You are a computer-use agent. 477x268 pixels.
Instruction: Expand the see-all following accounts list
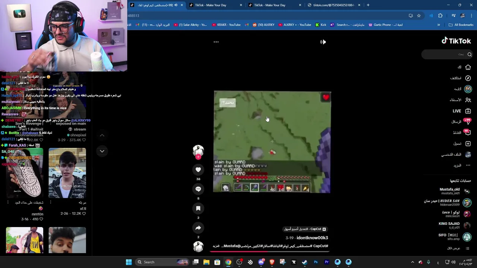click(x=458, y=248)
